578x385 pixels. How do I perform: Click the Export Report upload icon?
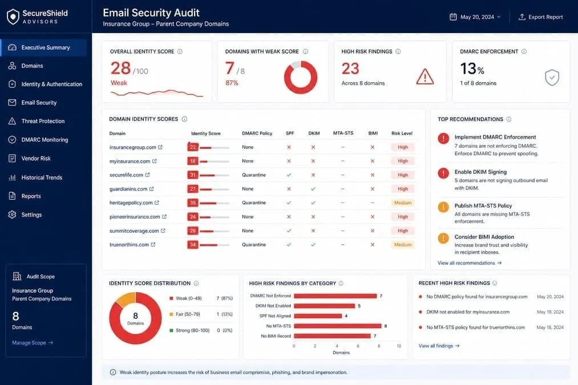[x=522, y=17]
